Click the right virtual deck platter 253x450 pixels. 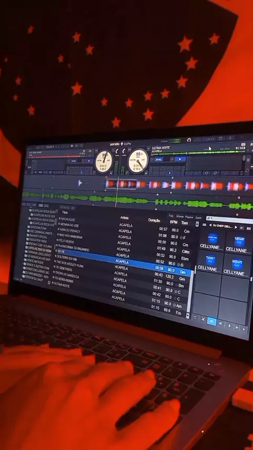coord(138,161)
